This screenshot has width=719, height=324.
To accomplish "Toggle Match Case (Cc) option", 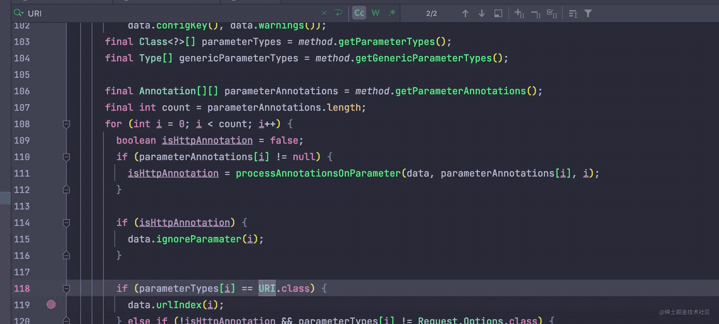I will (x=359, y=13).
